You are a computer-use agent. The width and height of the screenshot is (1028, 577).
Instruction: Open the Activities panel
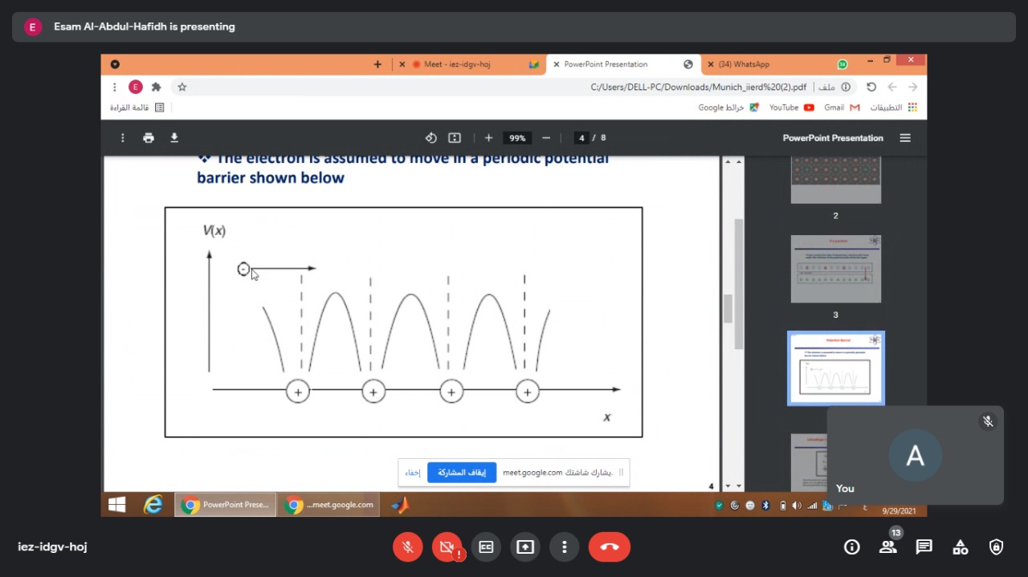pyautogui.click(x=961, y=547)
